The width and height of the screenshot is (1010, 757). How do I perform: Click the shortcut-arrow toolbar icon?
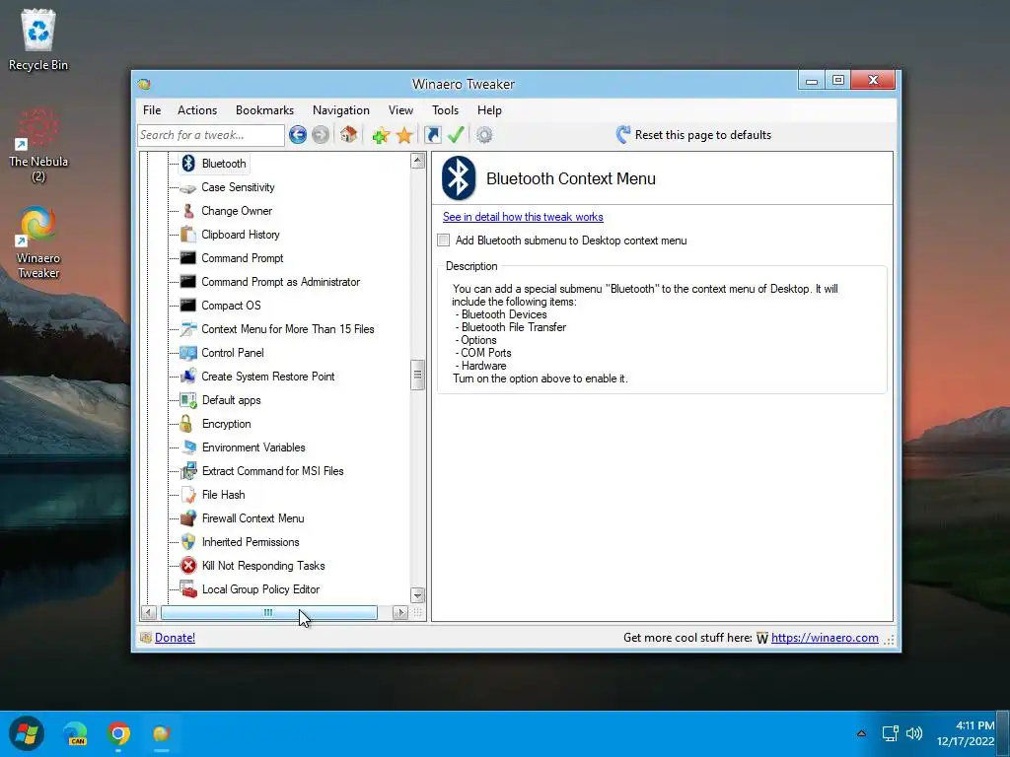433,134
